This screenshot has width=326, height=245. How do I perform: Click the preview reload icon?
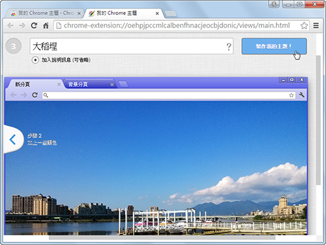pyautogui.click(x=35, y=95)
